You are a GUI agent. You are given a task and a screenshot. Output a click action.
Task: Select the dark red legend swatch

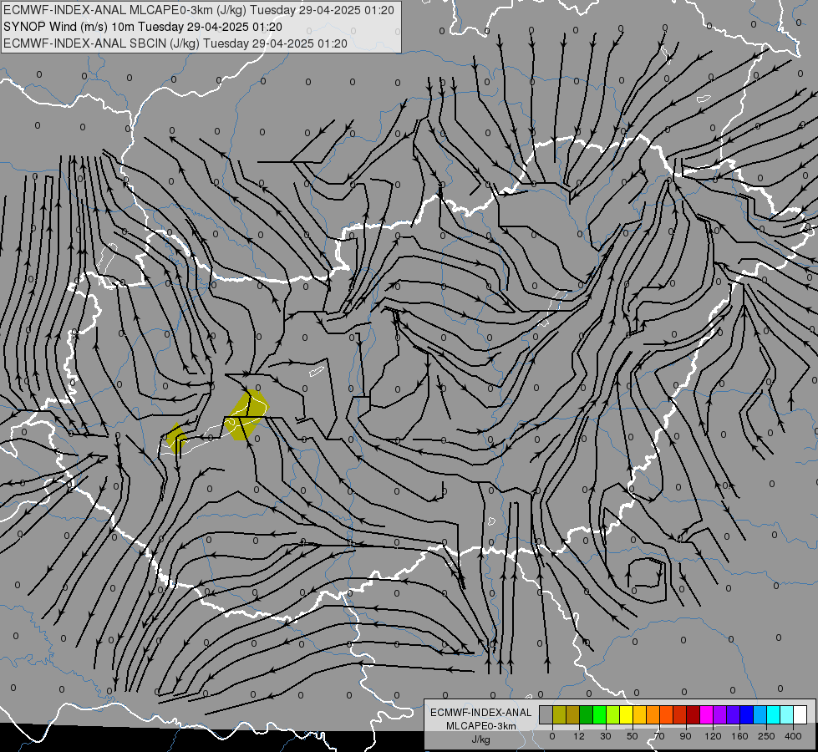(x=693, y=714)
